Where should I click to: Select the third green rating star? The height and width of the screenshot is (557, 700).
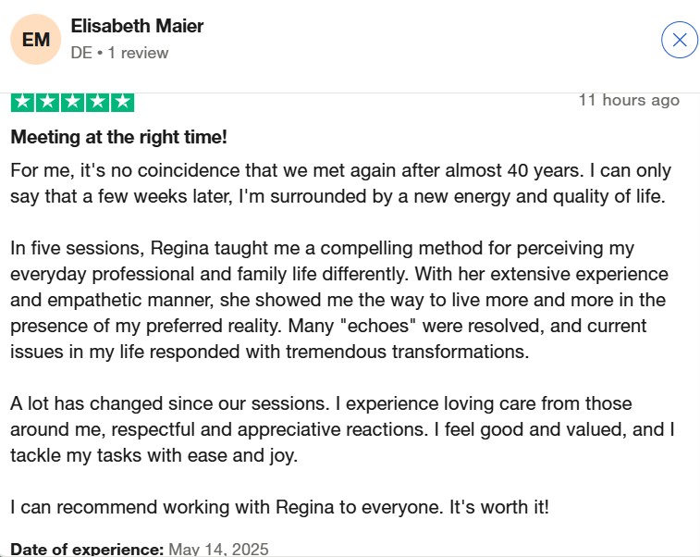tap(72, 102)
